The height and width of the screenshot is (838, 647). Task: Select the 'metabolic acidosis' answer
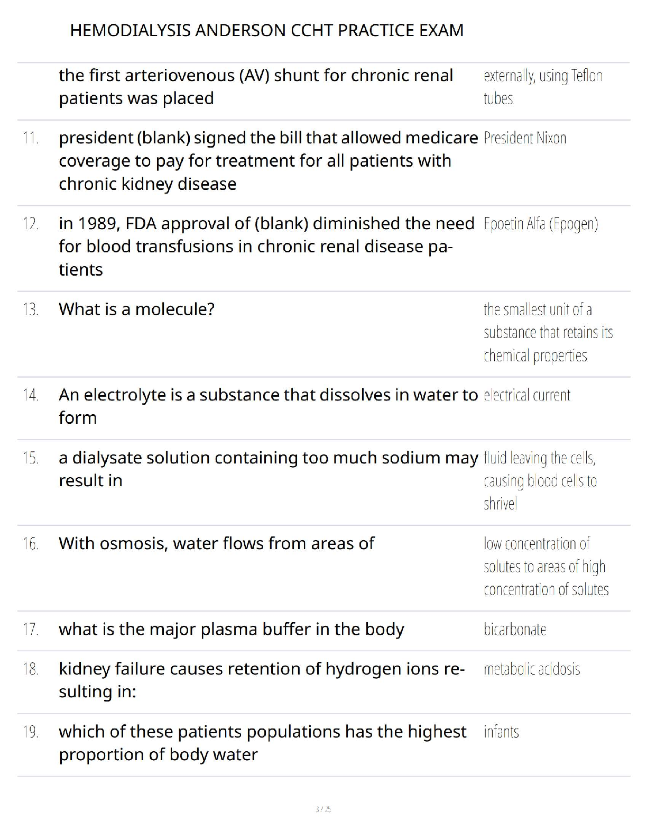point(532,669)
